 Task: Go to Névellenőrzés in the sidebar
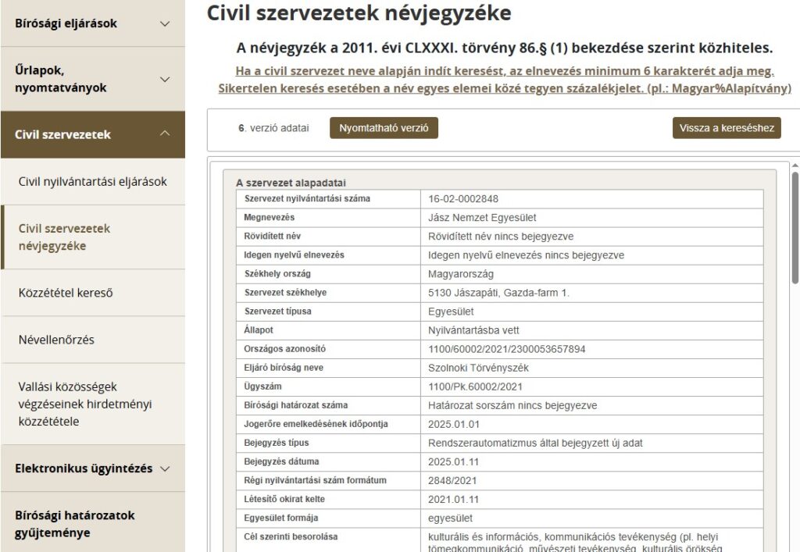(56, 340)
